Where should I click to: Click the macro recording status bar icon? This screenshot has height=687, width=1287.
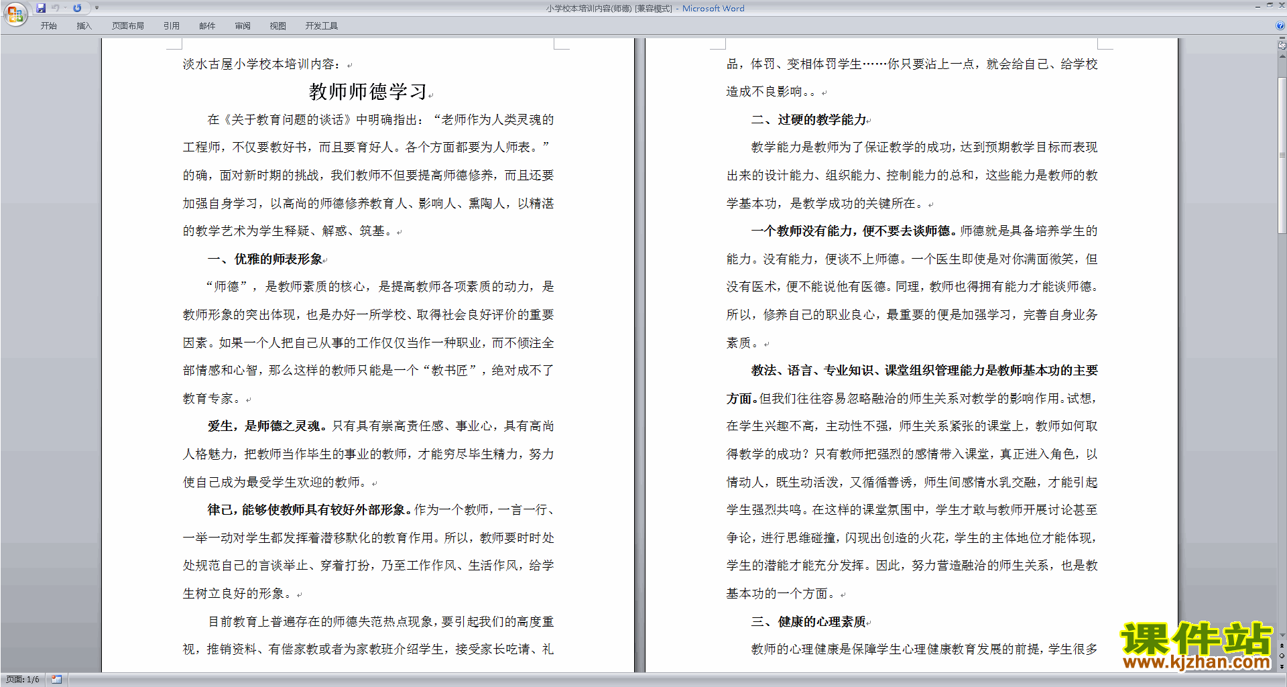point(56,680)
